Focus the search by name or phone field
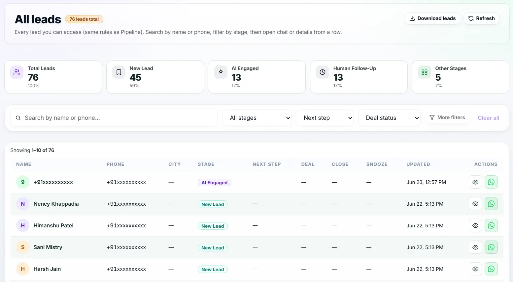 (x=114, y=118)
